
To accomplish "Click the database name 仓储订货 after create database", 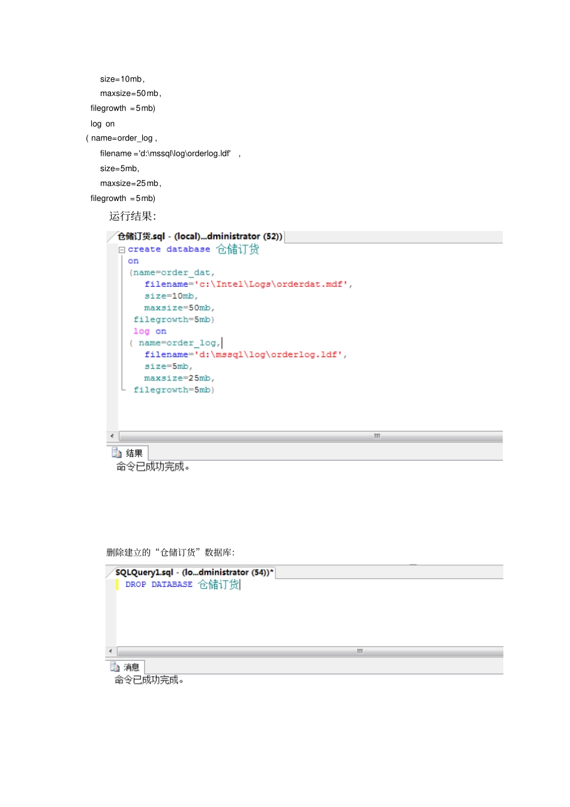I will 238,249.
